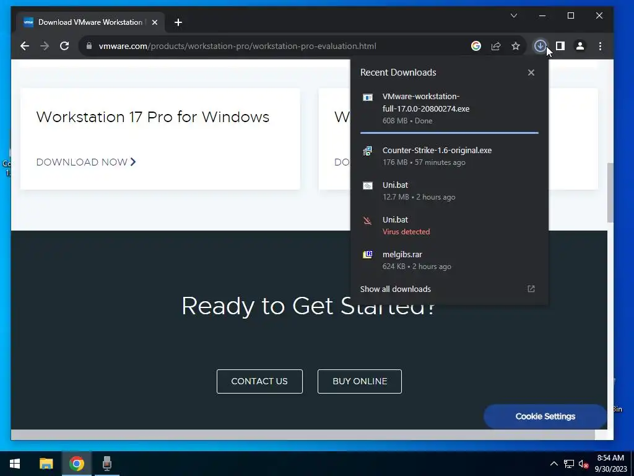The width and height of the screenshot is (634, 476).
Task: Click the Google icon in address bar
Action: 476,46
